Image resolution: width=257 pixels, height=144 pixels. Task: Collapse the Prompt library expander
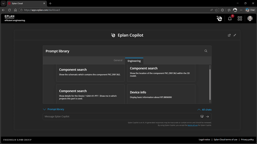53,109
